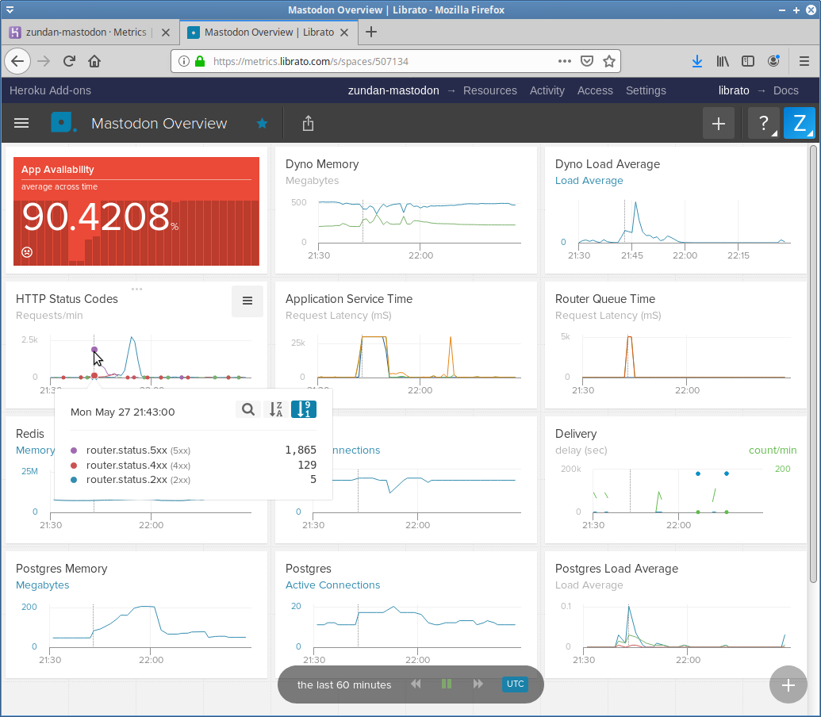Screen dimensions: 821x717
Task: Toggle the UTC timezone button
Action: 516,684
